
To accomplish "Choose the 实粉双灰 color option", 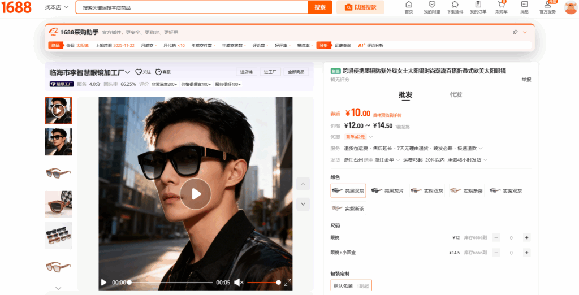I will (x=427, y=191).
